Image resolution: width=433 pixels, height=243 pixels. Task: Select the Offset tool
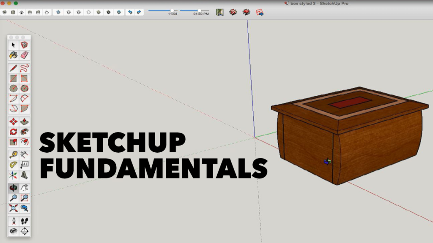24,142
